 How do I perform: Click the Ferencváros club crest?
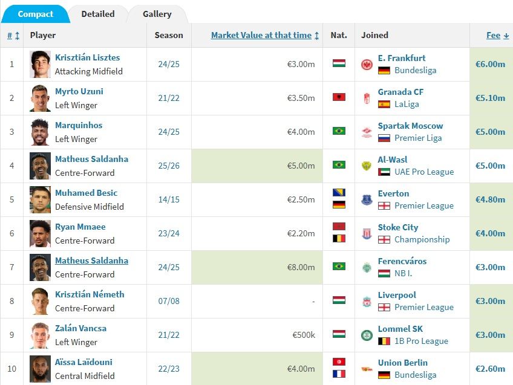tap(367, 267)
